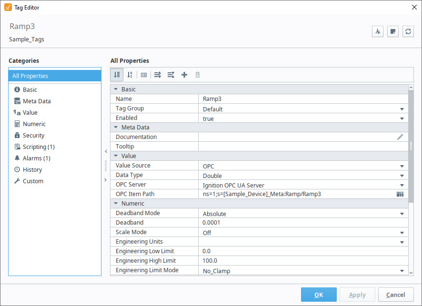Click the Basic category info icon
The height and width of the screenshot is (306, 422).
pos(17,89)
